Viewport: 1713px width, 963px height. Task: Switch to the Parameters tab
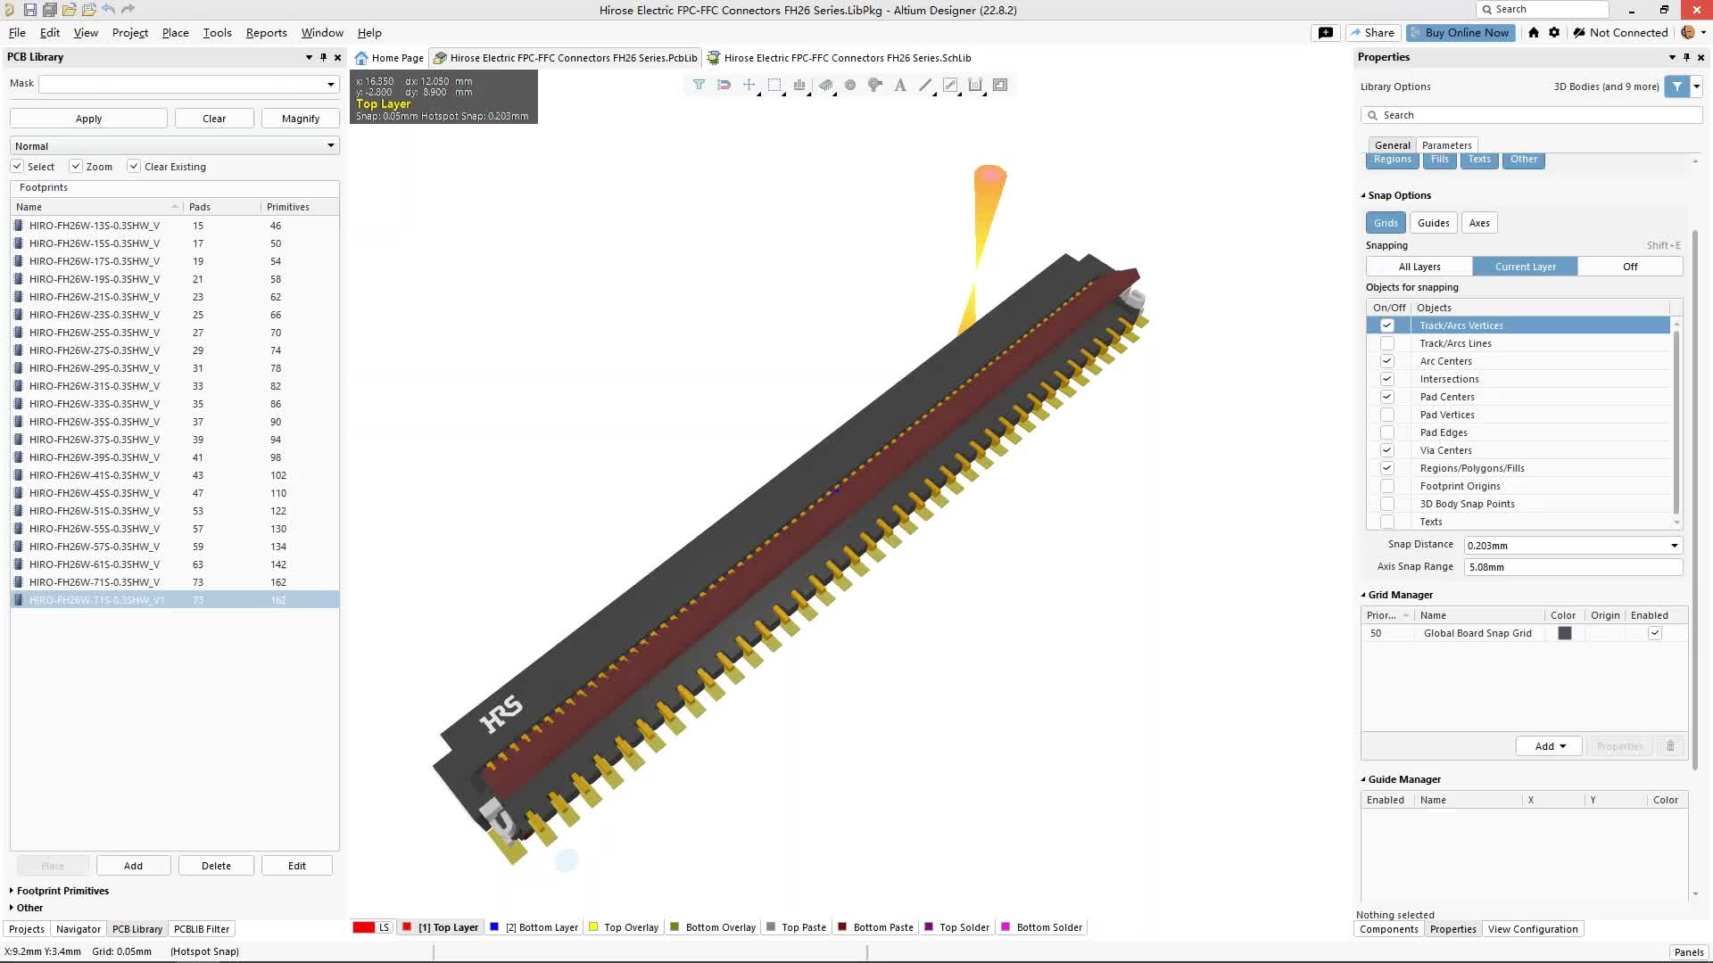(x=1446, y=145)
